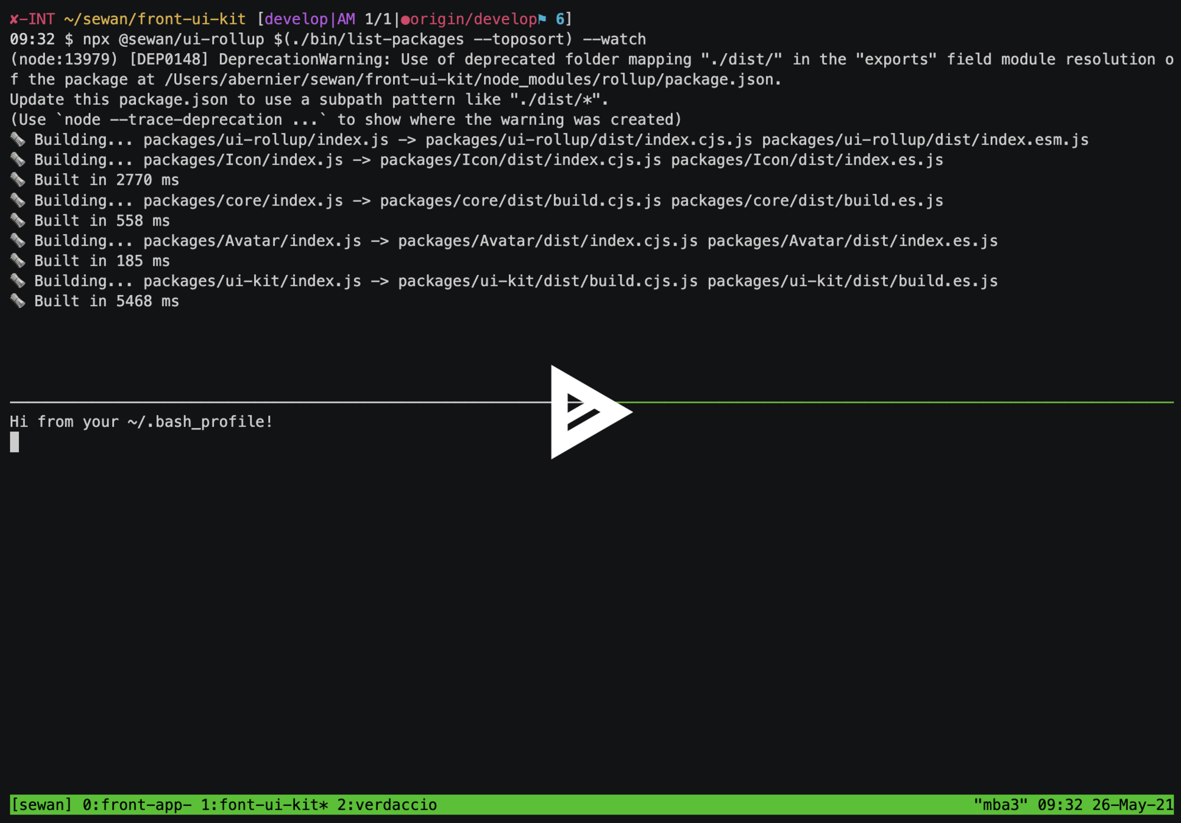
Task: Click the emoji beside the packages/Avatar Building line
Action: click(x=18, y=241)
